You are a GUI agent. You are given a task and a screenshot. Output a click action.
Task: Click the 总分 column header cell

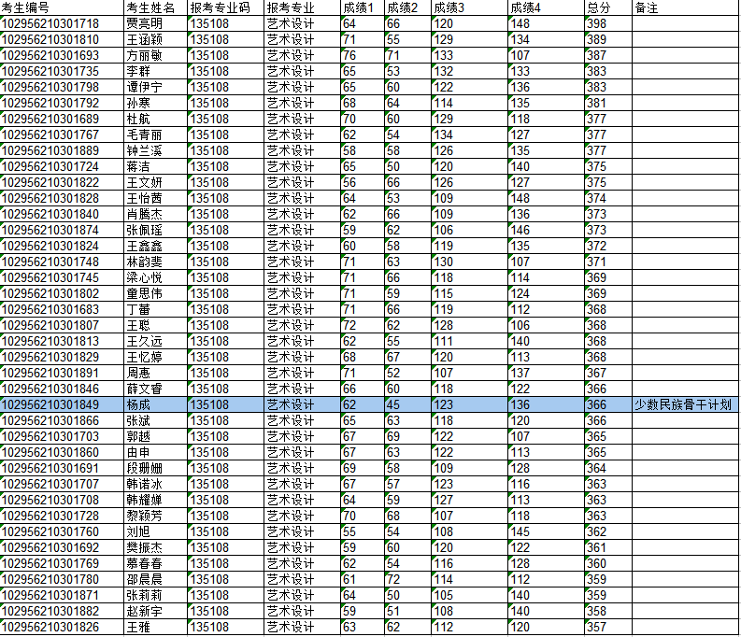pyautogui.click(x=607, y=7)
